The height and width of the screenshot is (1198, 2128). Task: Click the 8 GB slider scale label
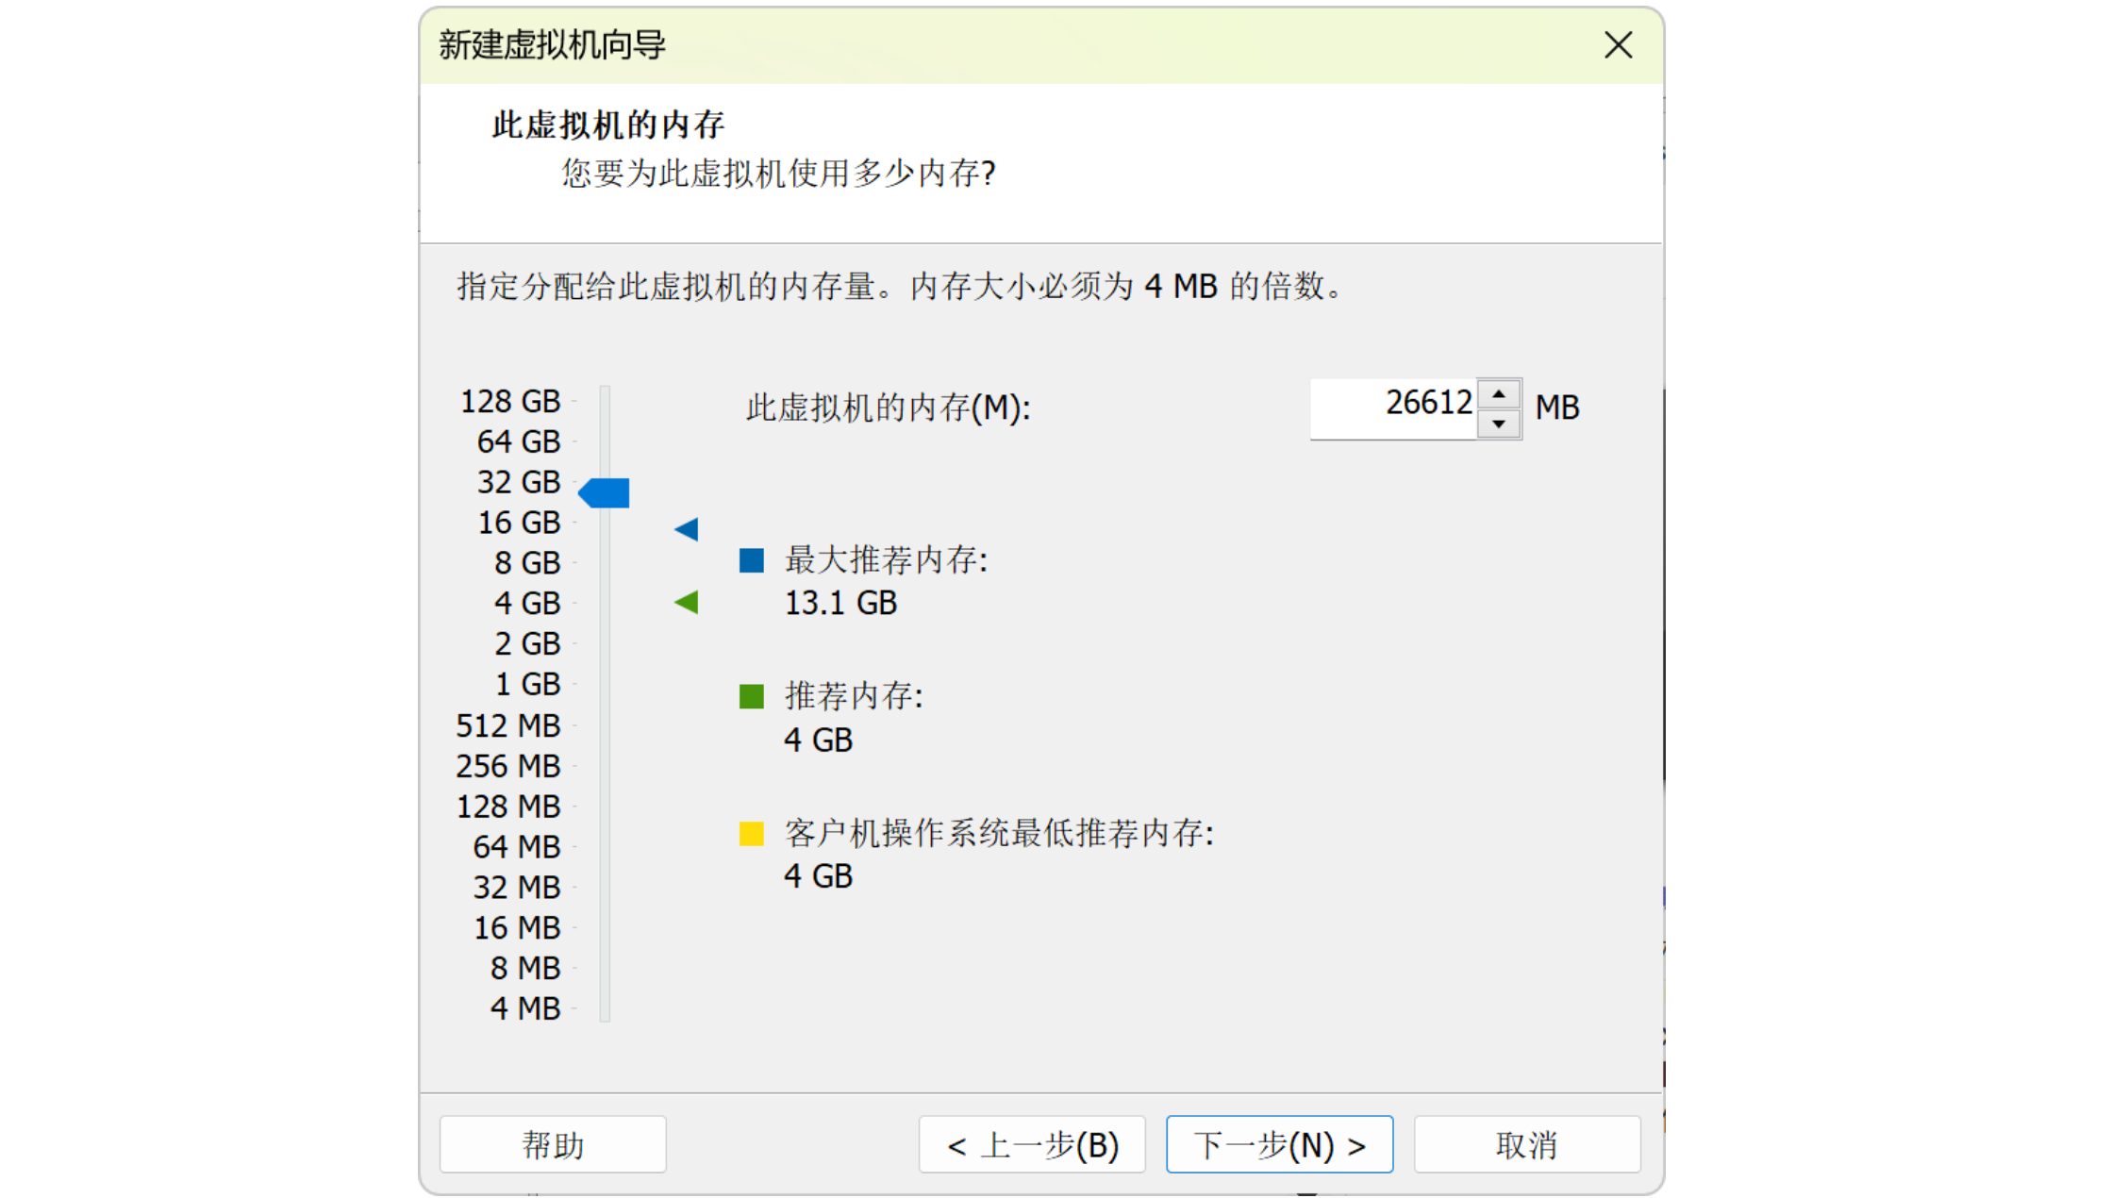(x=526, y=563)
